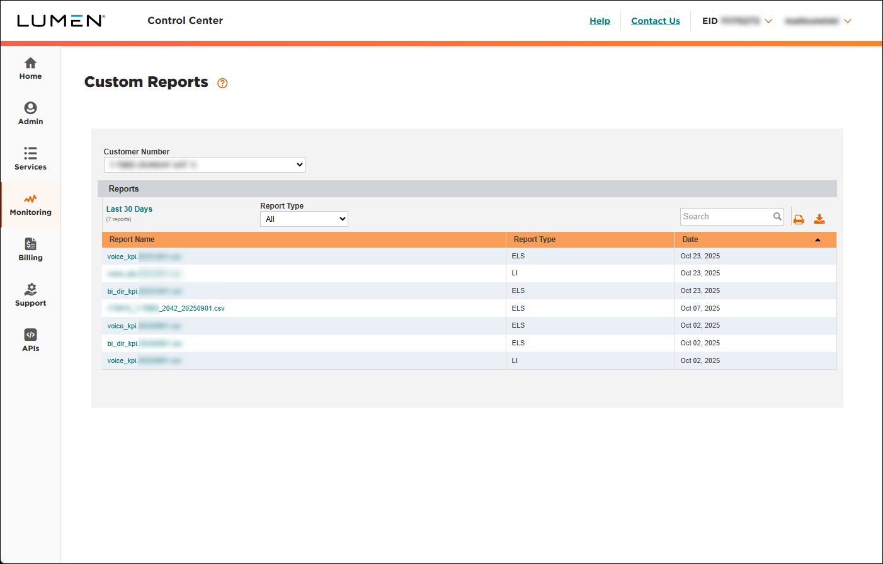Open the first voice_kpi report link

point(144,256)
